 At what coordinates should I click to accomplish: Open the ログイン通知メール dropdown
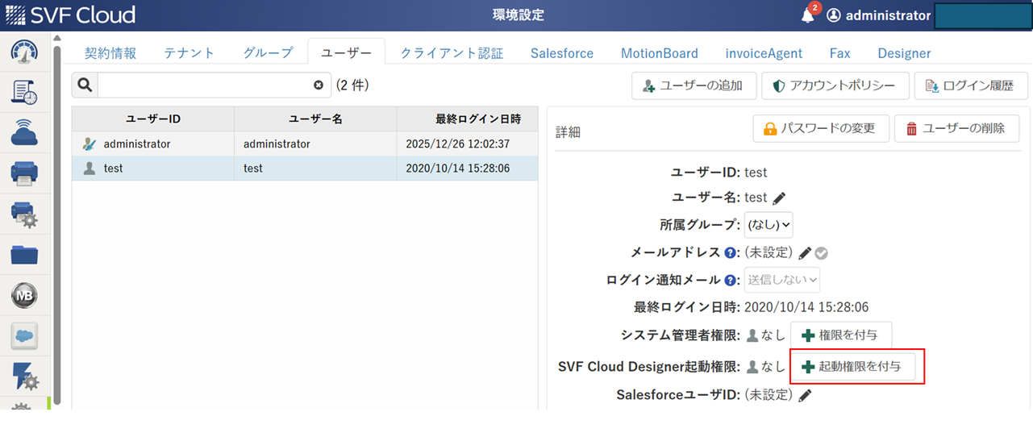coord(782,280)
